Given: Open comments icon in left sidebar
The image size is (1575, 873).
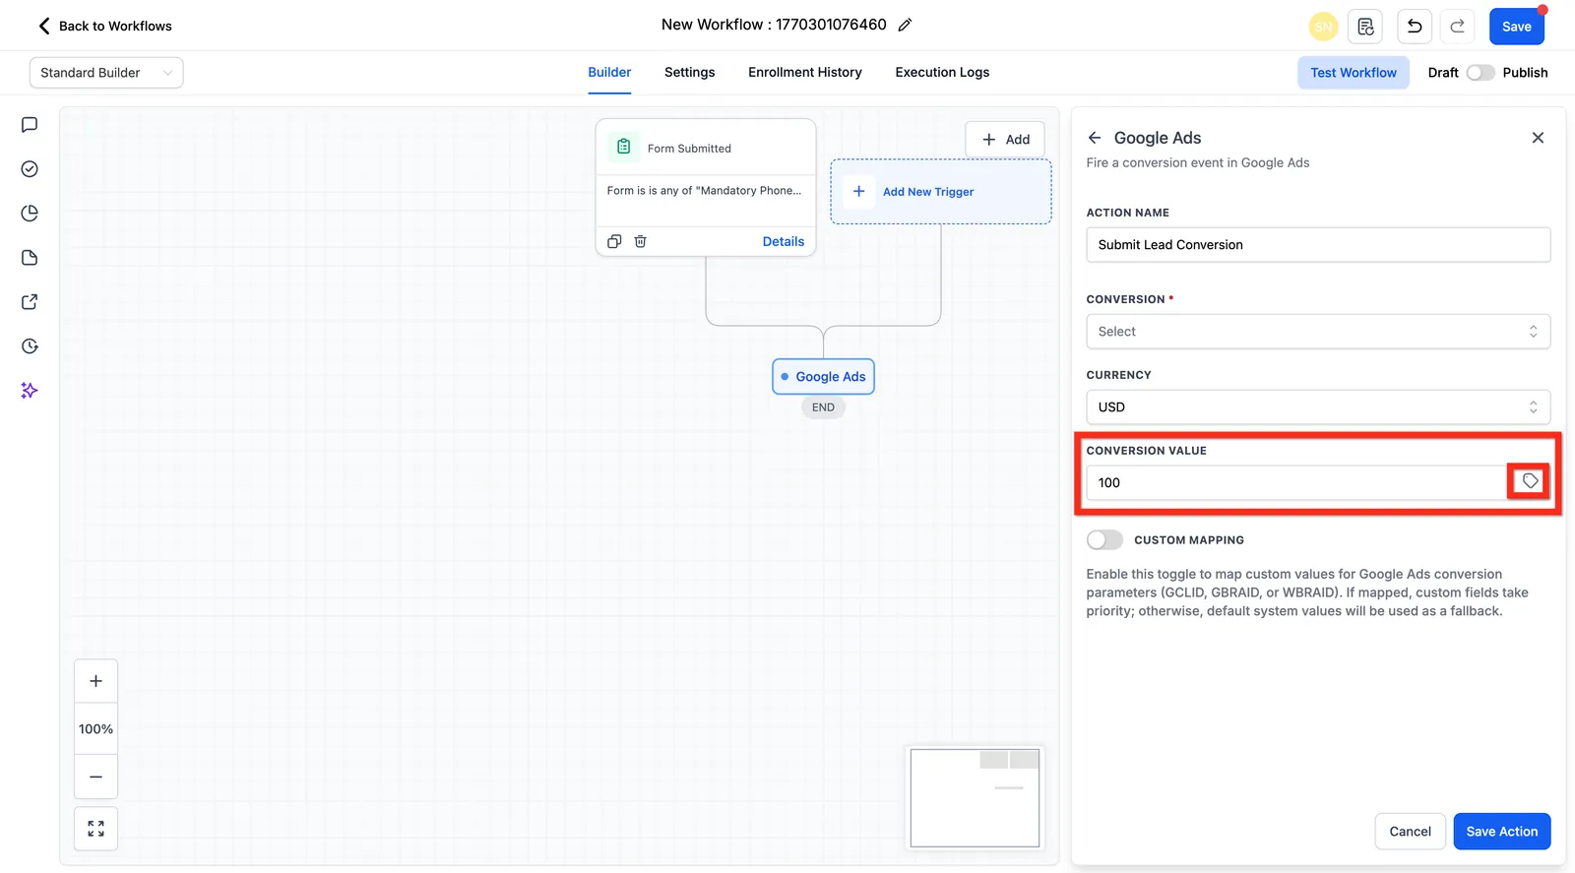Looking at the screenshot, I should (x=30, y=125).
